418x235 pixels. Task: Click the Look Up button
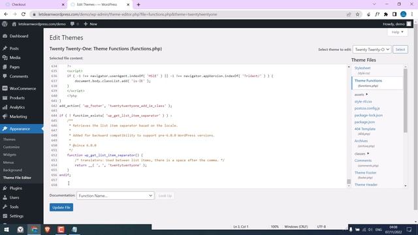[x=165, y=196]
